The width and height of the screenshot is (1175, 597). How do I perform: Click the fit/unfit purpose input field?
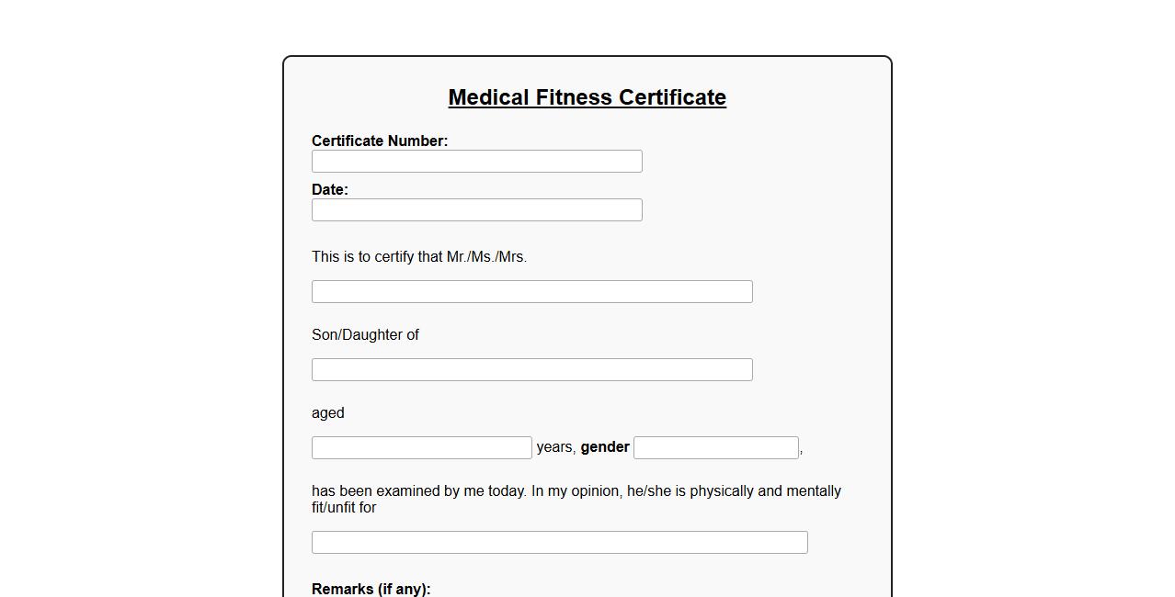coord(559,543)
